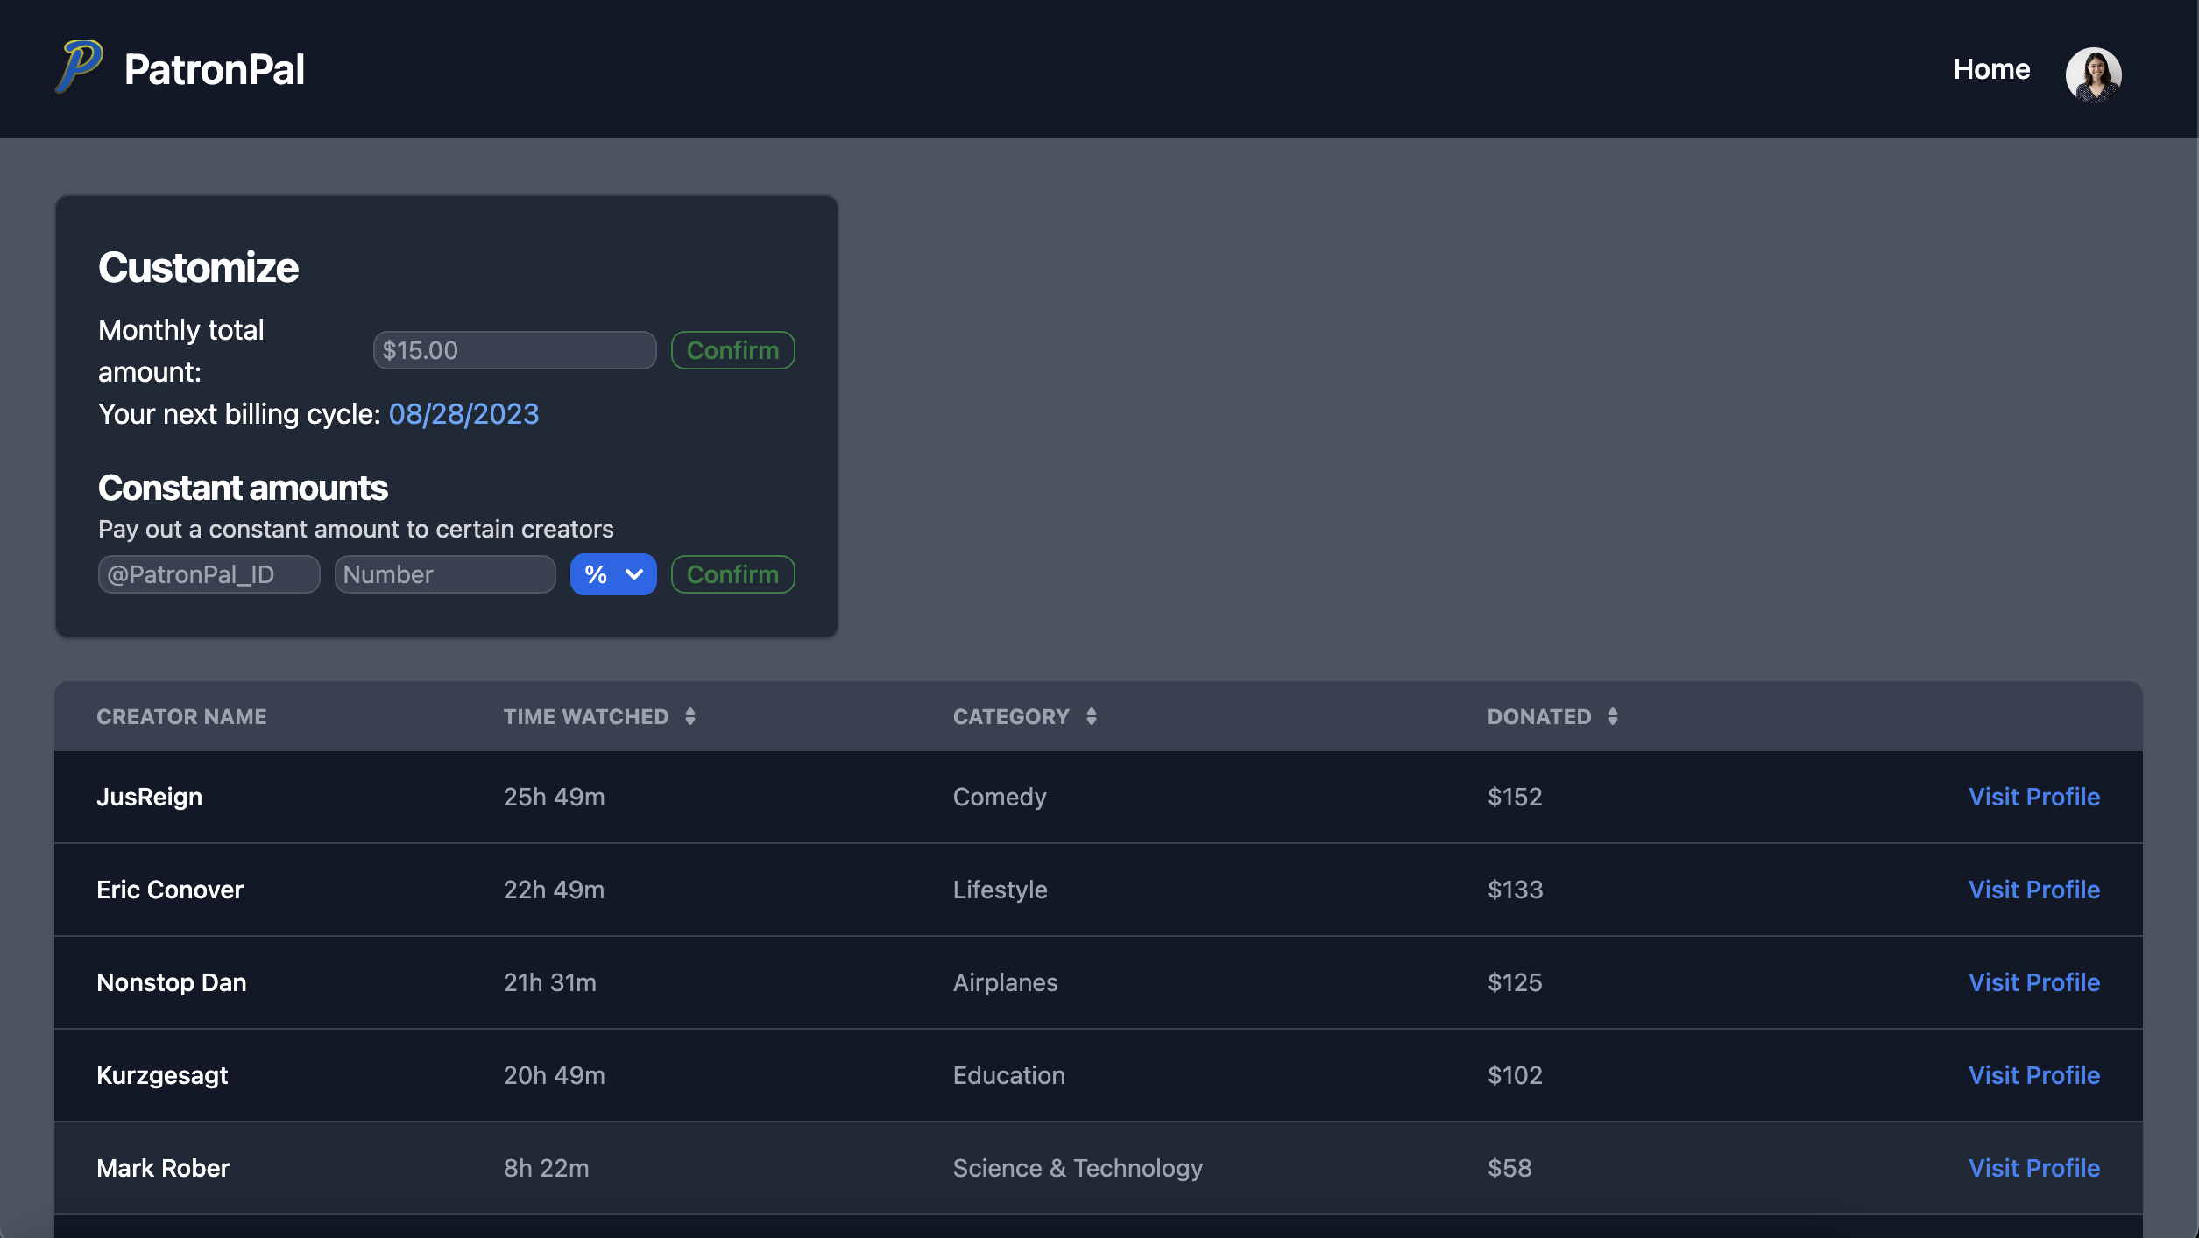
Task: Sort by Donated arrows icon
Action: point(1612,716)
